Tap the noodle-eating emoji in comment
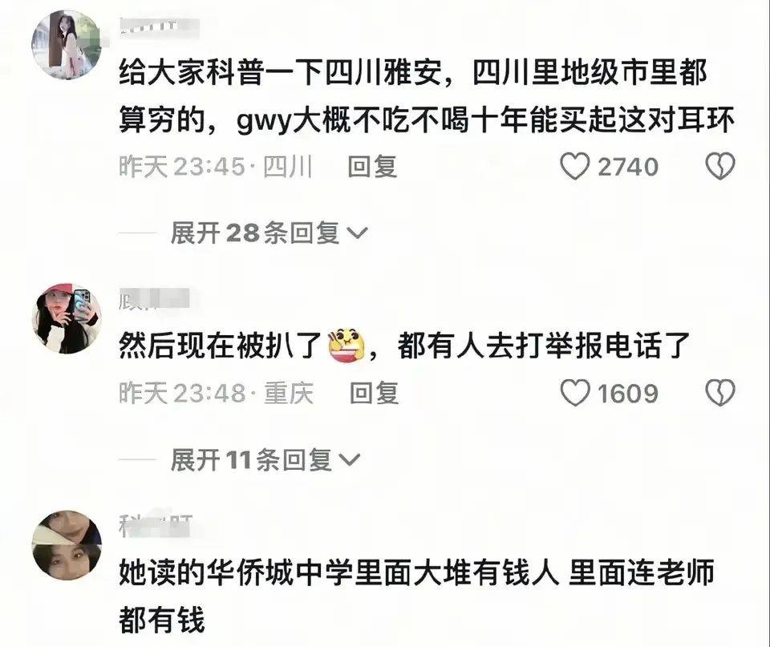This screenshot has width=770, height=647. tap(346, 345)
